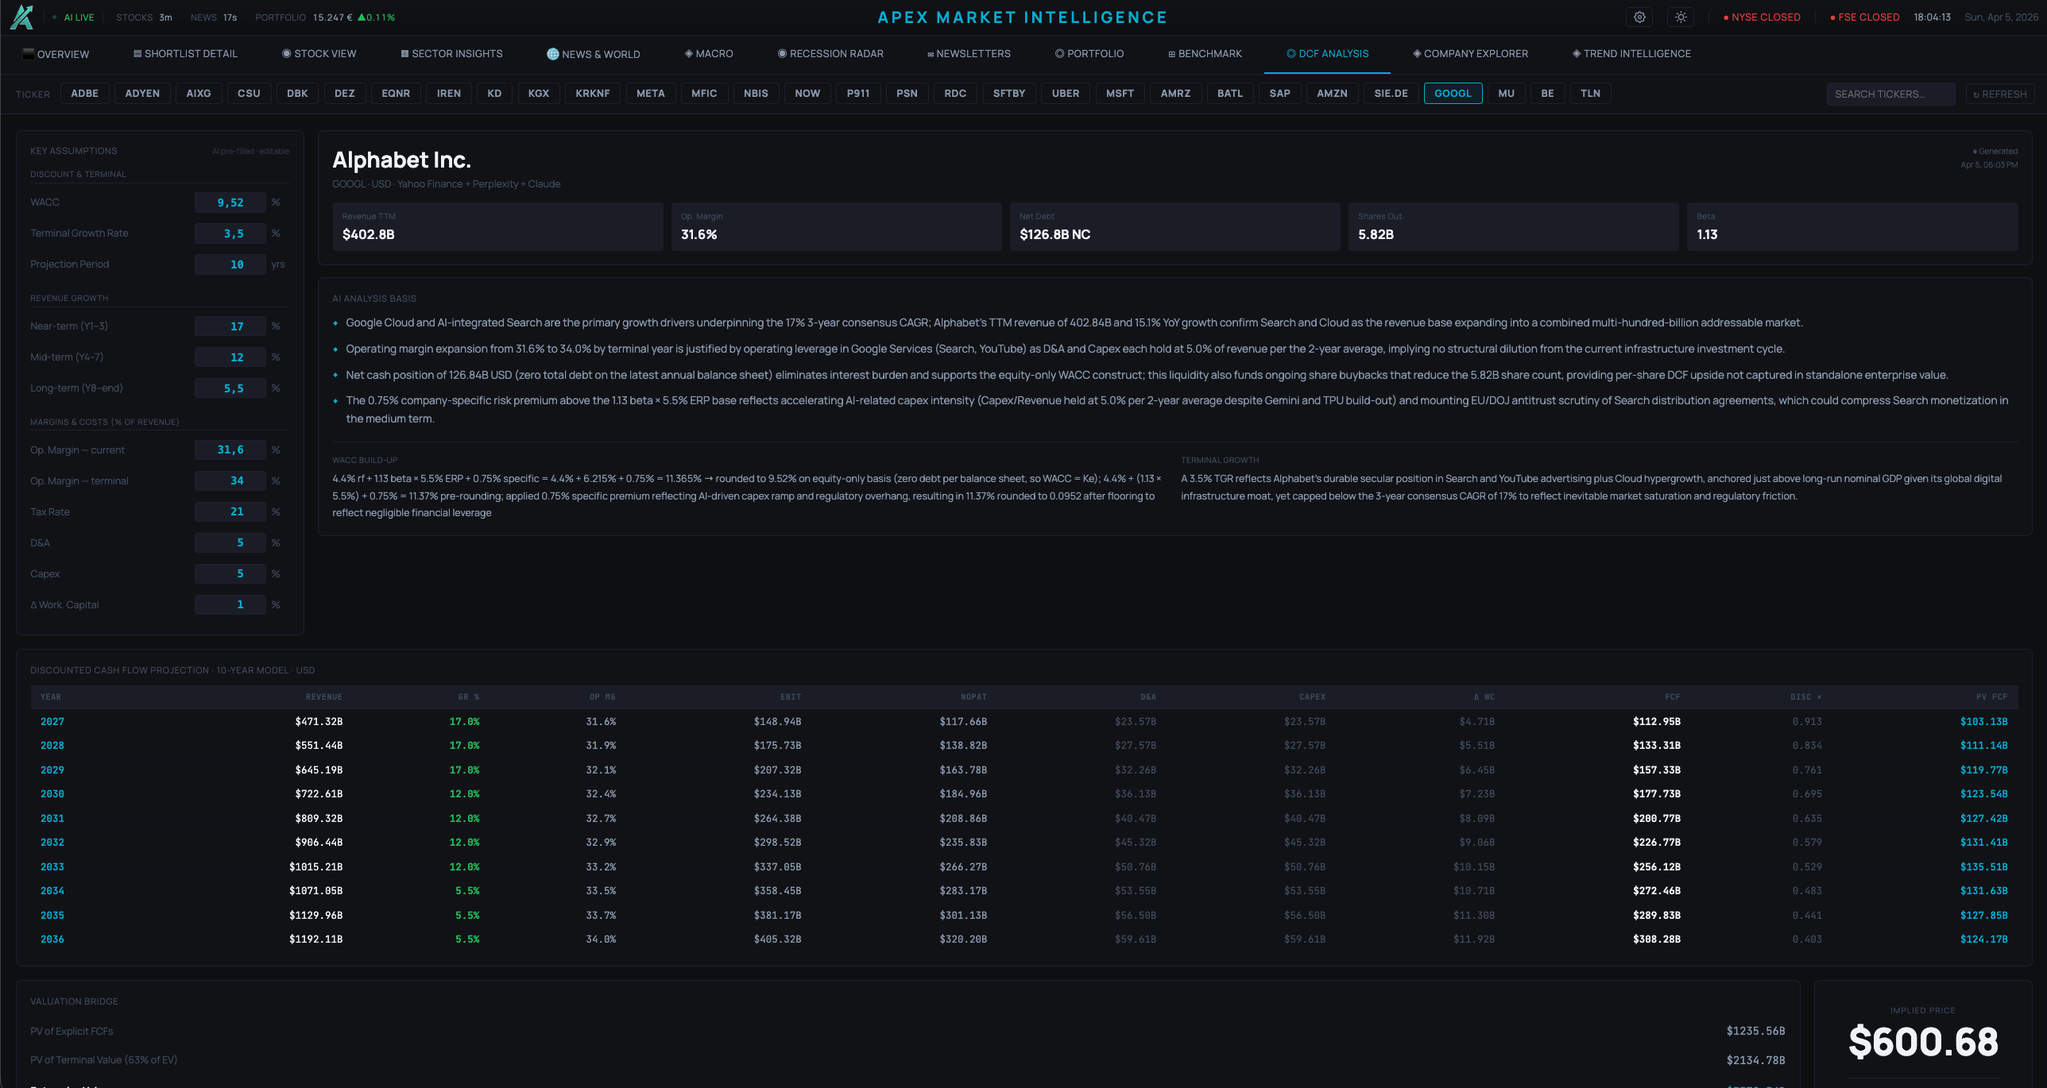The image size is (2047, 1088).
Task: Open the settings gear icon
Action: coord(1639,17)
